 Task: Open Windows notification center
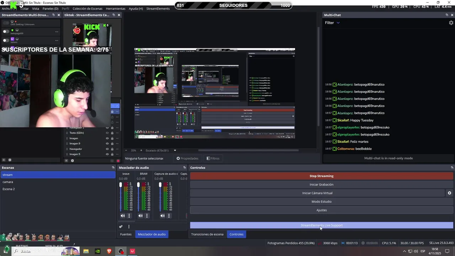coord(447,251)
